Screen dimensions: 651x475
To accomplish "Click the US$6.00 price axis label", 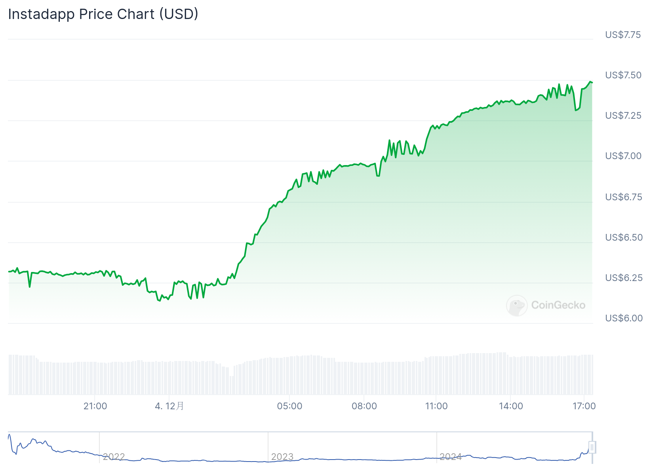I will (x=624, y=318).
